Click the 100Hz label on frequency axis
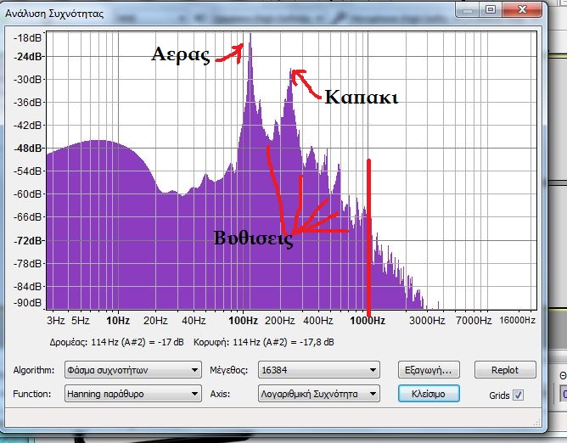This screenshot has height=443, width=567. point(243,321)
